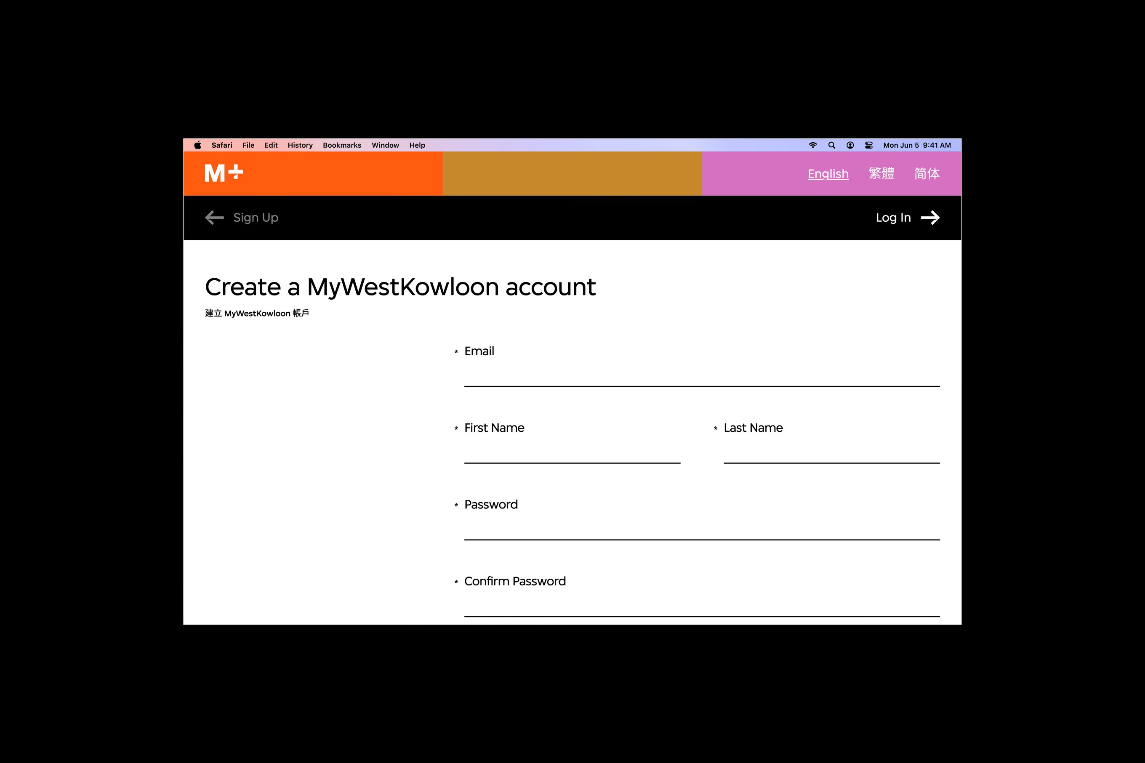Click the Log In link
The image size is (1145, 763).
click(x=893, y=218)
